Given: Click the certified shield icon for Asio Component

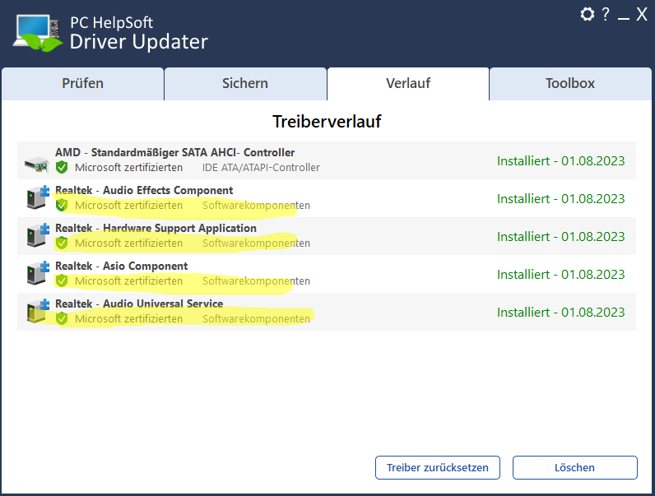Looking at the screenshot, I should coord(62,281).
